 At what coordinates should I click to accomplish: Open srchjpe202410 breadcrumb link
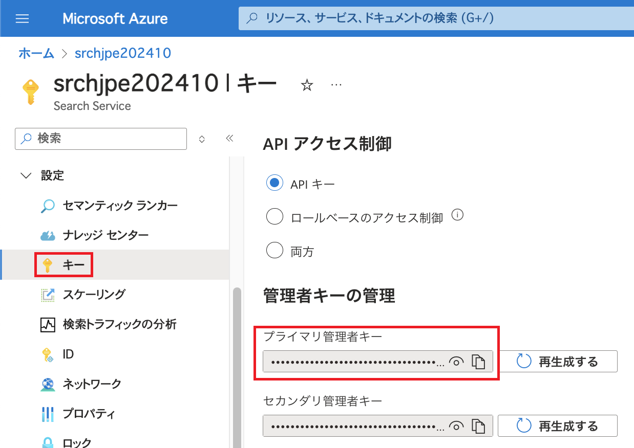coord(123,53)
